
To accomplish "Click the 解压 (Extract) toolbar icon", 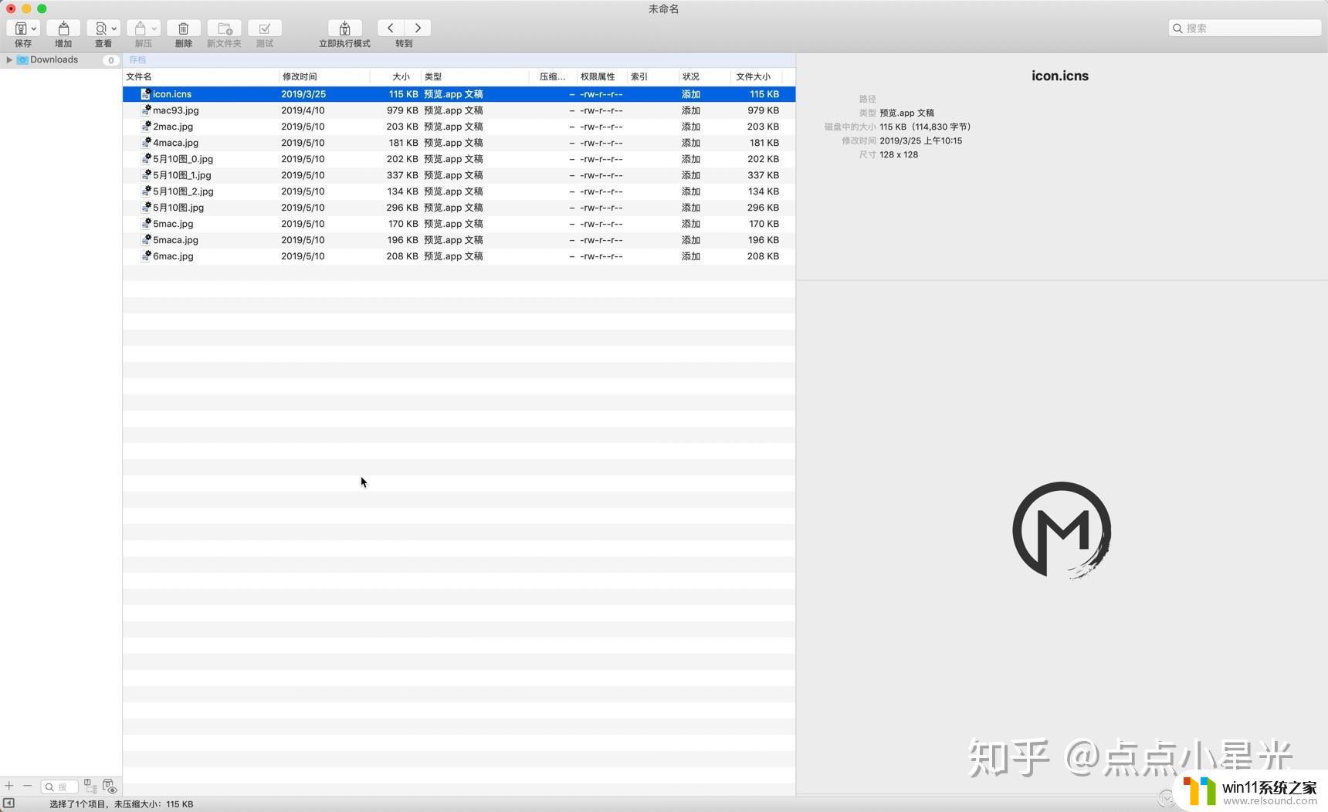I will (141, 29).
